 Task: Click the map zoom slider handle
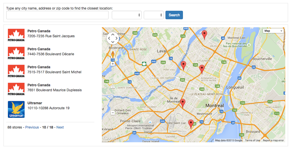[x=113, y=87]
